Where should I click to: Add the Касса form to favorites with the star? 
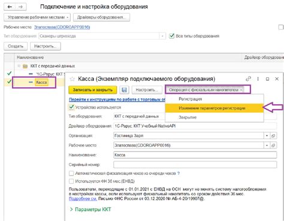click(72, 79)
